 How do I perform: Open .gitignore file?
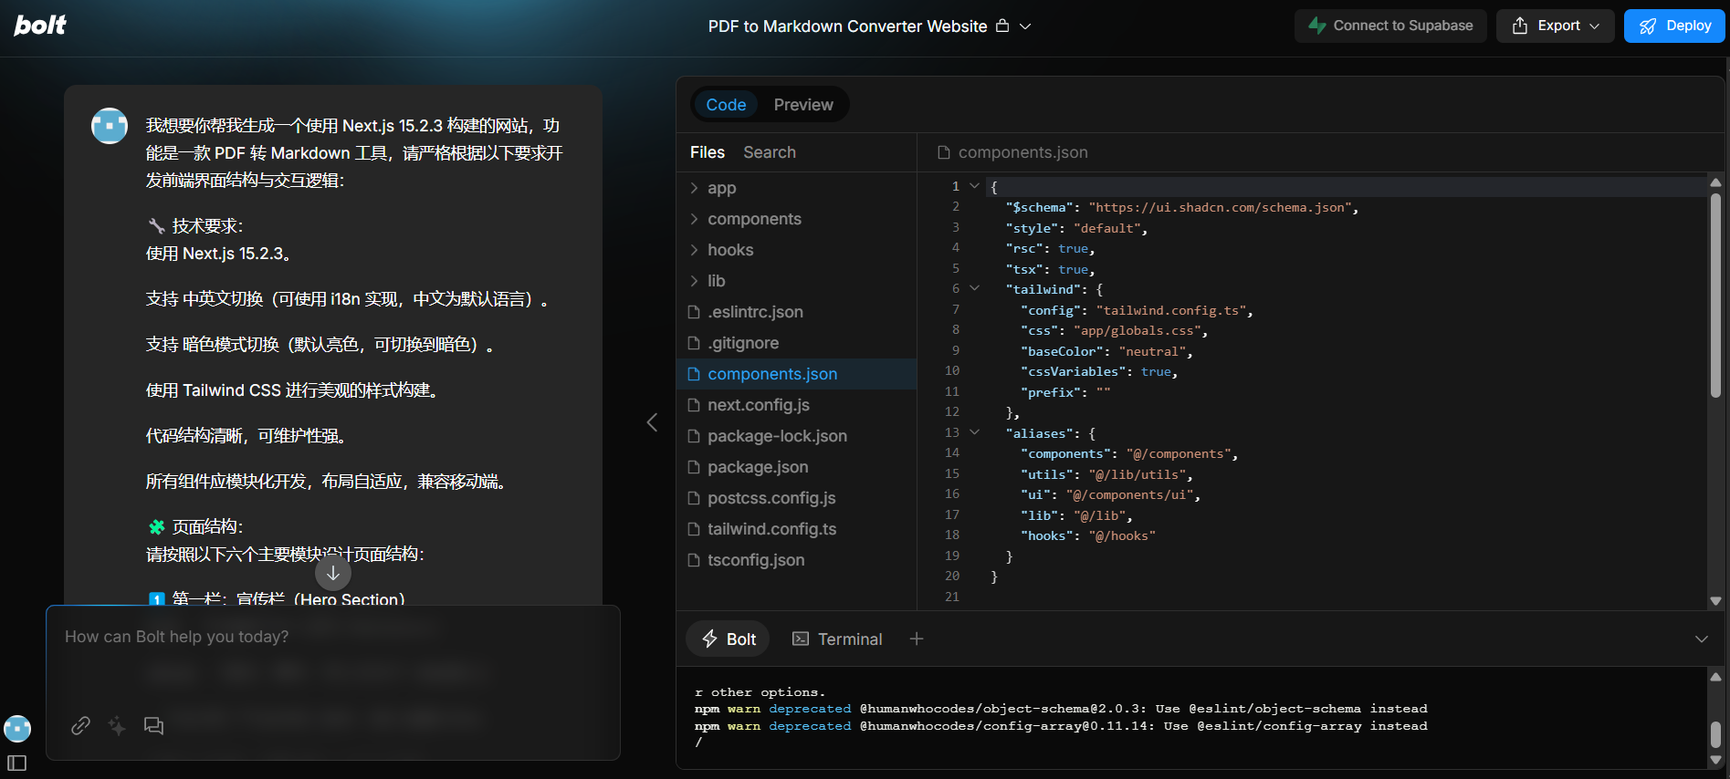click(x=796, y=343)
